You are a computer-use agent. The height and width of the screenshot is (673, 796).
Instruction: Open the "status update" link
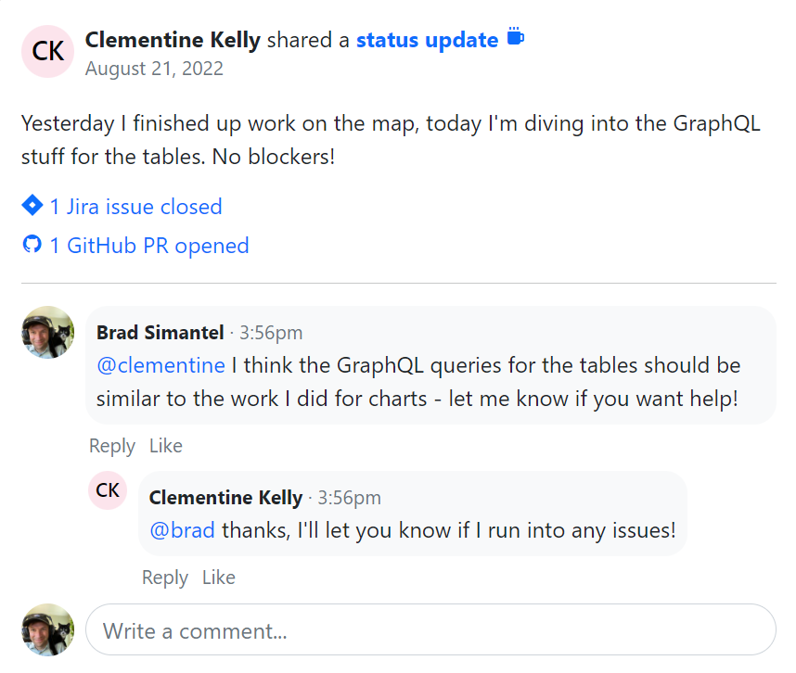point(427,40)
